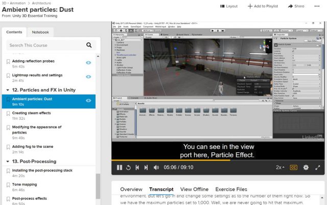Collapse section 12. Particles and FX
This screenshot has height=205, width=327.
pyautogui.click(x=8, y=90)
